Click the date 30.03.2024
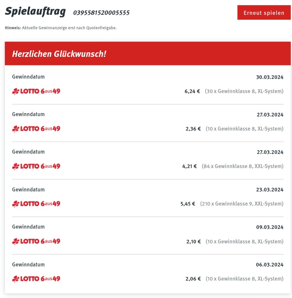 pyautogui.click(x=270, y=77)
